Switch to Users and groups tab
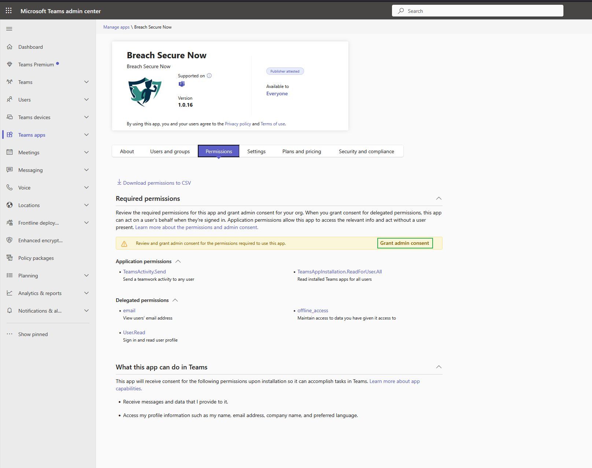 tap(170, 151)
